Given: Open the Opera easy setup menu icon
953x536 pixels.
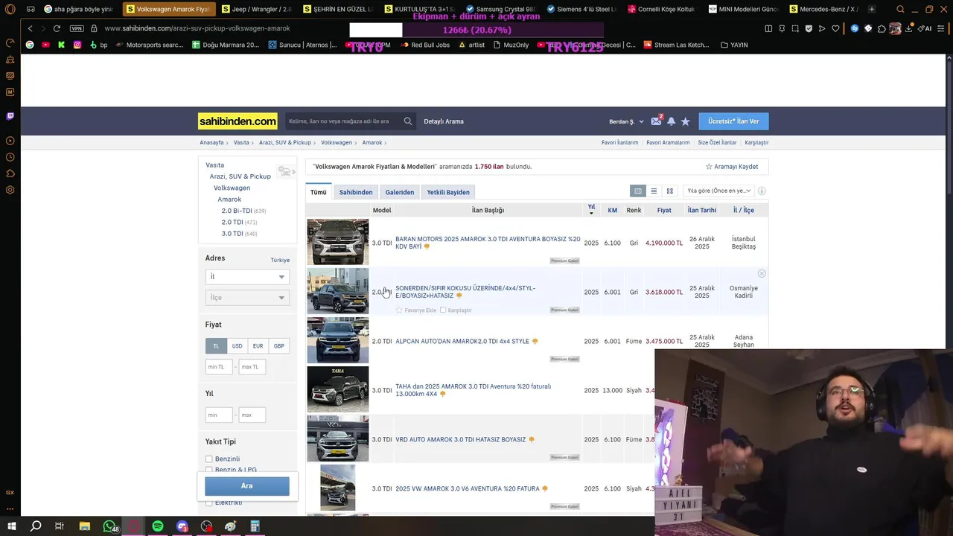Looking at the screenshot, I should click(x=940, y=28).
